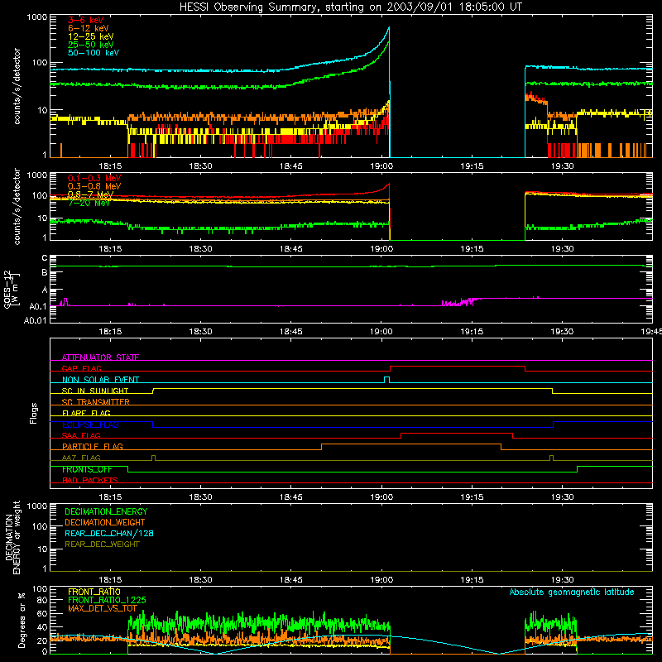Select the 7-20 MeV legend label
662x662 pixels.
click(89, 203)
